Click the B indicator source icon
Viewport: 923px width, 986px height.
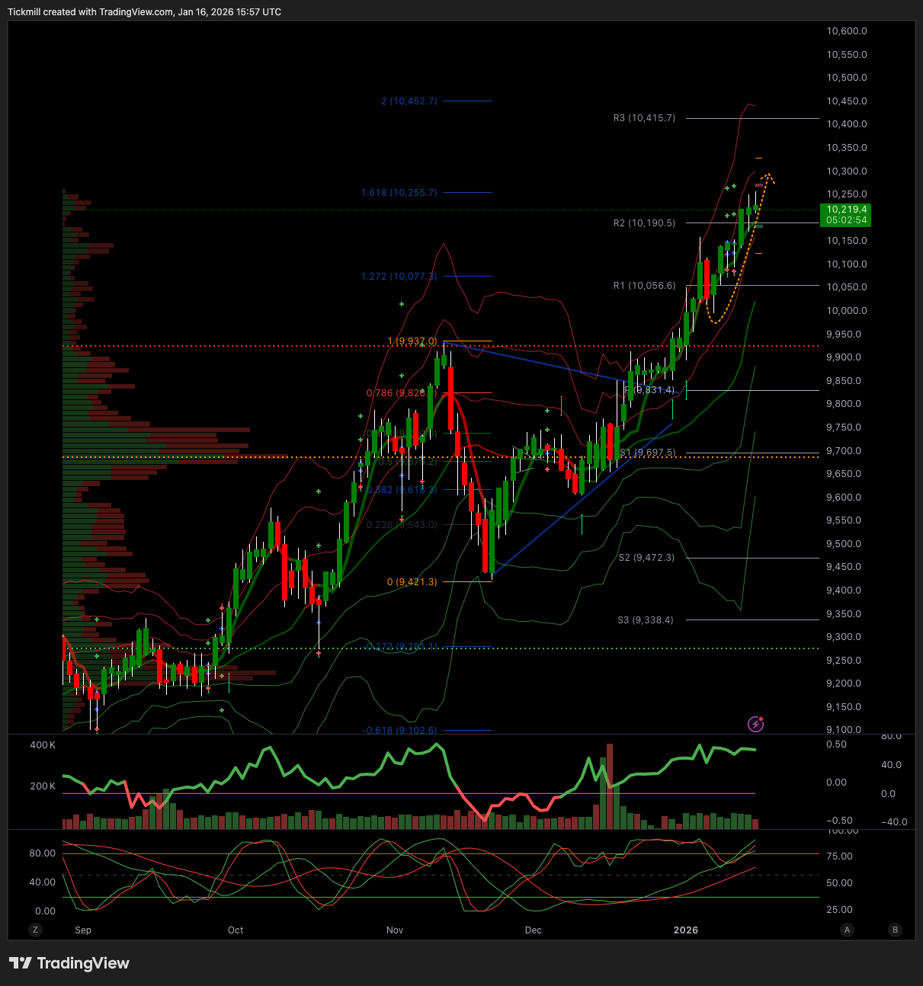pos(894,930)
